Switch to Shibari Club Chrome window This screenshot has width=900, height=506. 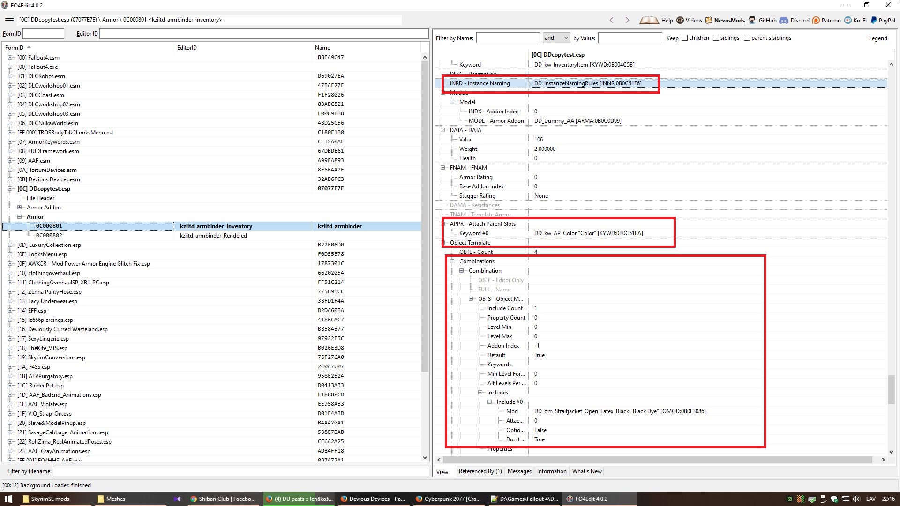click(x=224, y=499)
